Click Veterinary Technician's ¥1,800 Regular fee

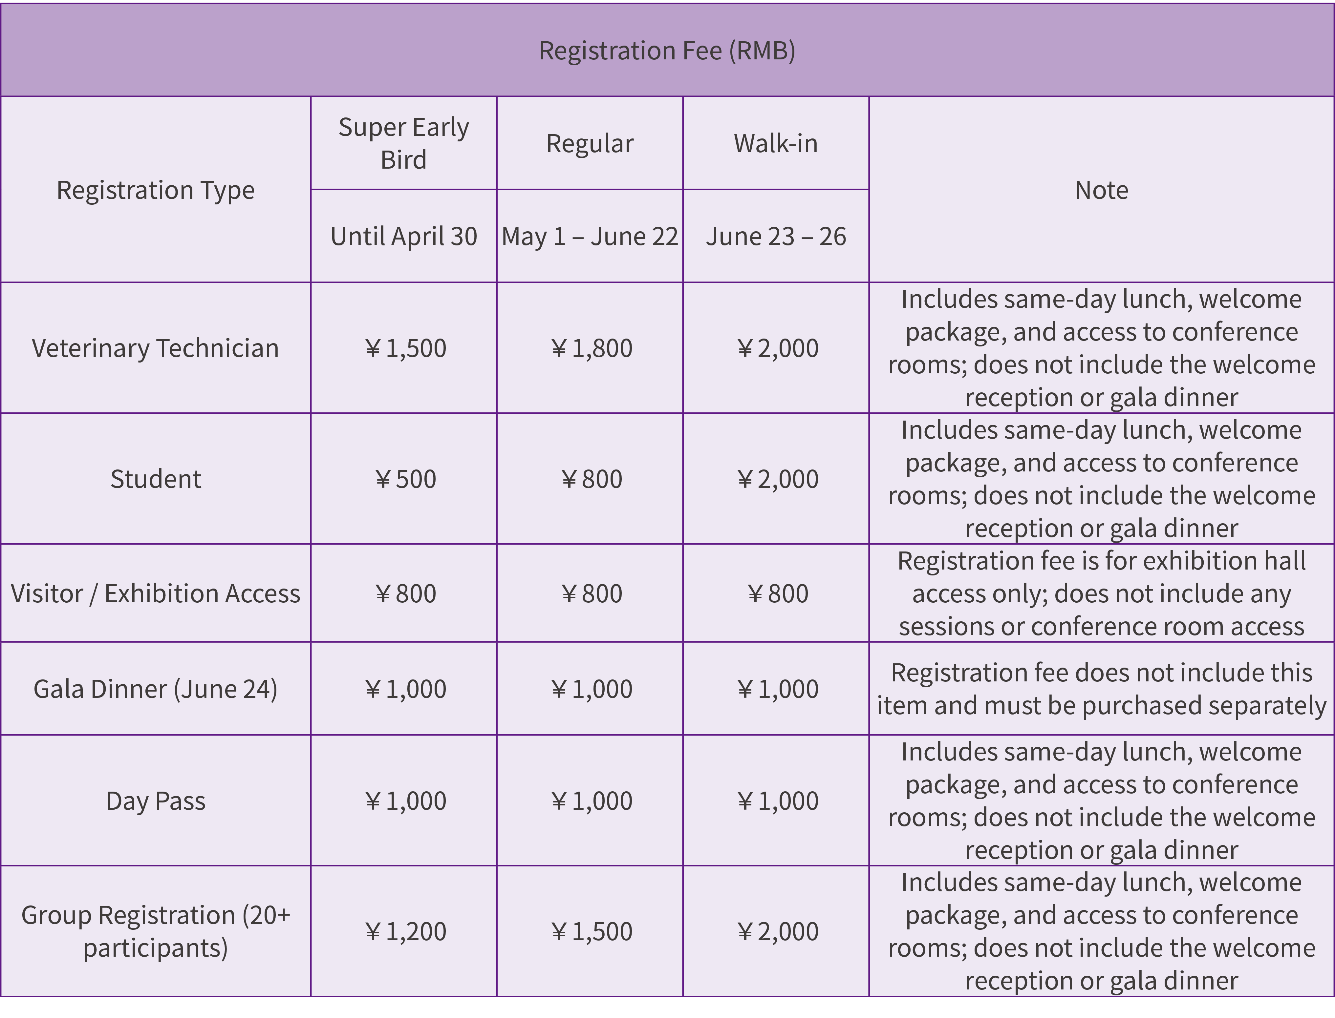(591, 348)
